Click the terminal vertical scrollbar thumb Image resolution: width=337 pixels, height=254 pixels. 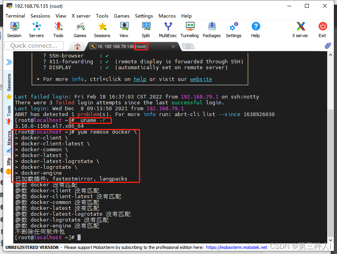tap(330, 173)
